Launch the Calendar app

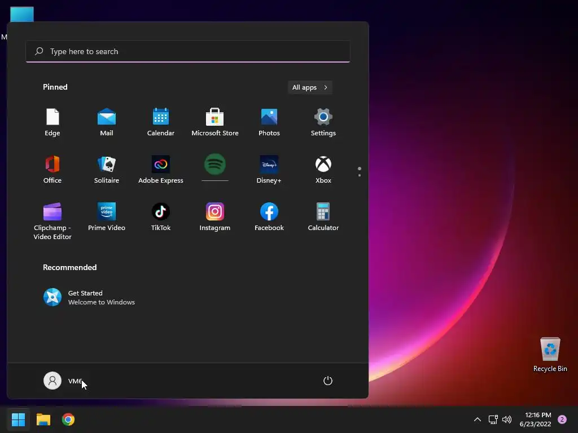click(161, 122)
